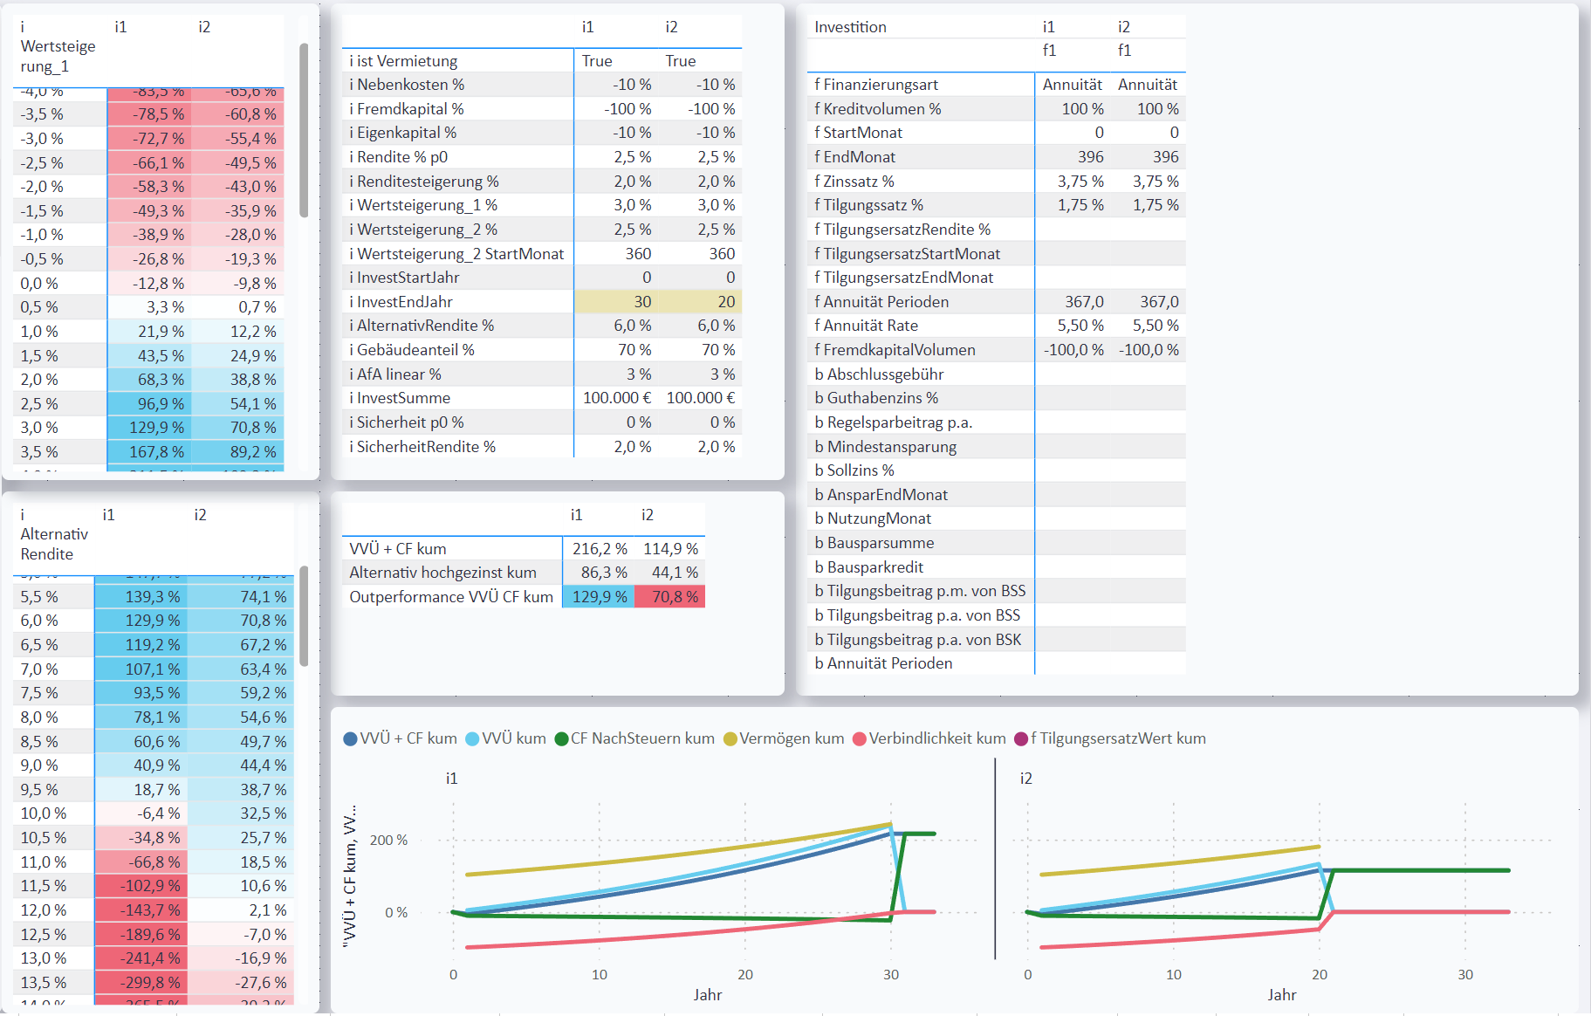1591x1016 pixels.
Task: Select the f EndMonat row label
Action: pos(855,157)
